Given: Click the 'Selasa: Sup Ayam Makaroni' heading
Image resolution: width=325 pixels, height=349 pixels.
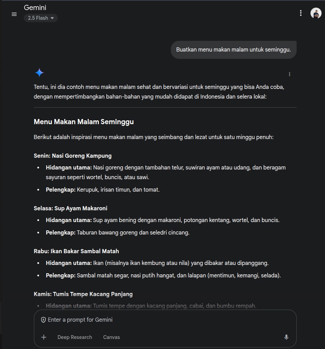Looking at the screenshot, I should point(71,208).
